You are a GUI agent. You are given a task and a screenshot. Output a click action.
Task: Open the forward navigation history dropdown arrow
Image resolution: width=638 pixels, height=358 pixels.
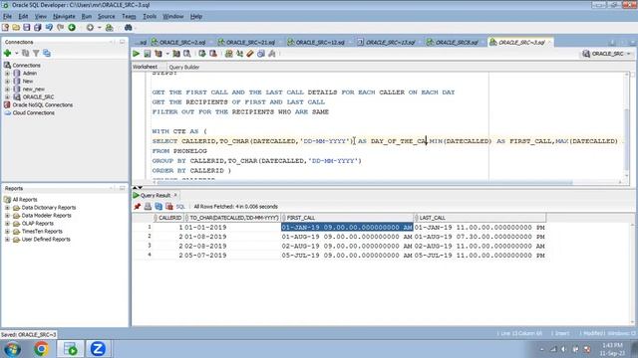(100, 28)
